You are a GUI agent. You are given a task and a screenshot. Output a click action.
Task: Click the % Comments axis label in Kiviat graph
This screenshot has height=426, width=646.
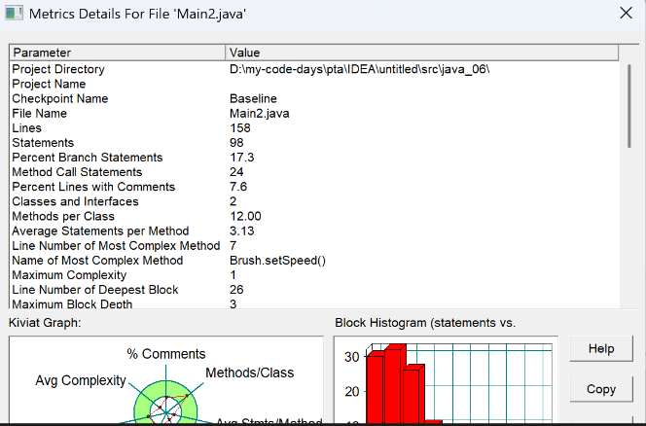click(166, 354)
